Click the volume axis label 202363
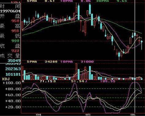The image size is (145, 116). (x=13, y=69)
